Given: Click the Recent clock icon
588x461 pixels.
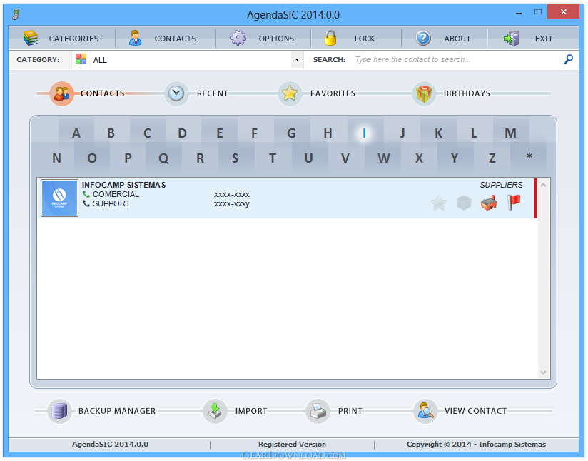Looking at the screenshot, I should click(x=176, y=93).
